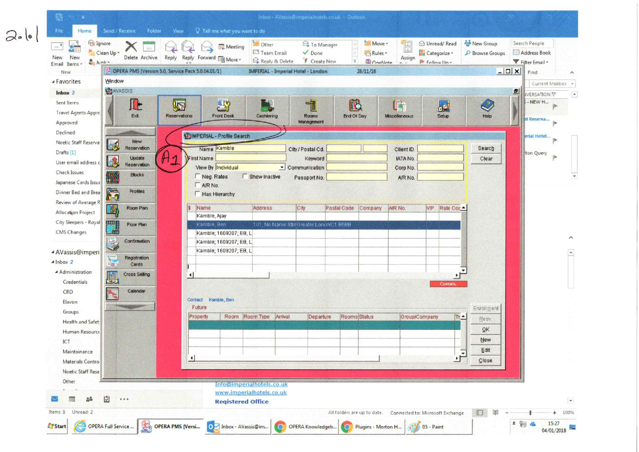Open Rooms Management module
The height and width of the screenshot is (452, 639).
pyautogui.click(x=311, y=110)
